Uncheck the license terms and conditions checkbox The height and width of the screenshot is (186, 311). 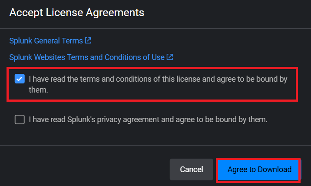pos(20,79)
